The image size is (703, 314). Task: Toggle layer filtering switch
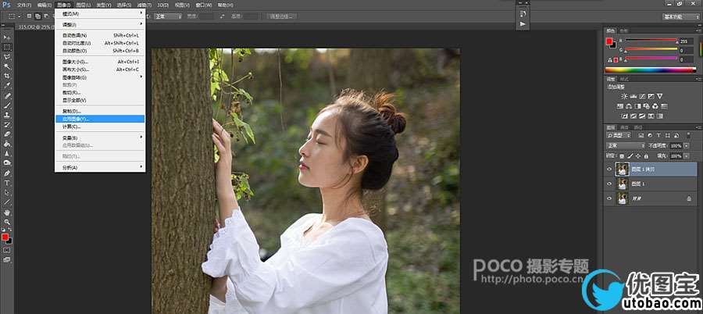tap(688, 135)
